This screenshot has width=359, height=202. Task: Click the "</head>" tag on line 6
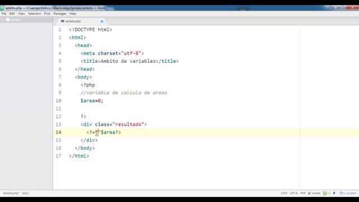pyautogui.click(x=85, y=69)
